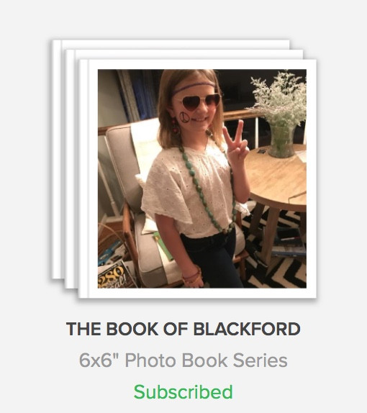Image resolution: width=367 pixels, height=413 pixels.
Task: Click the peace symbol drawn on cheek
Action: click(x=184, y=117)
